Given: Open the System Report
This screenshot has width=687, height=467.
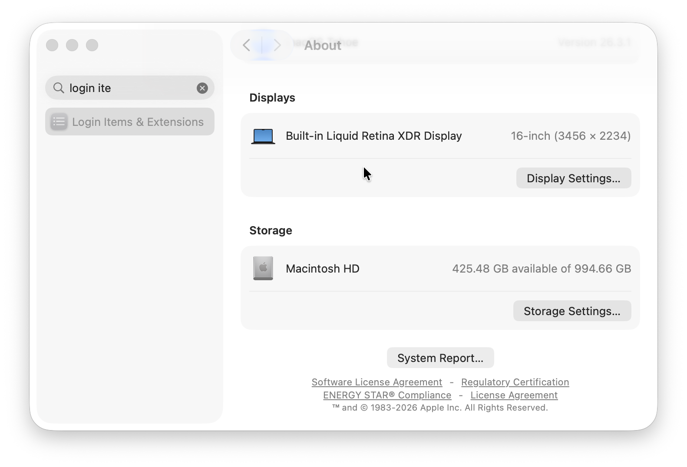Looking at the screenshot, I should coord(440,358).
